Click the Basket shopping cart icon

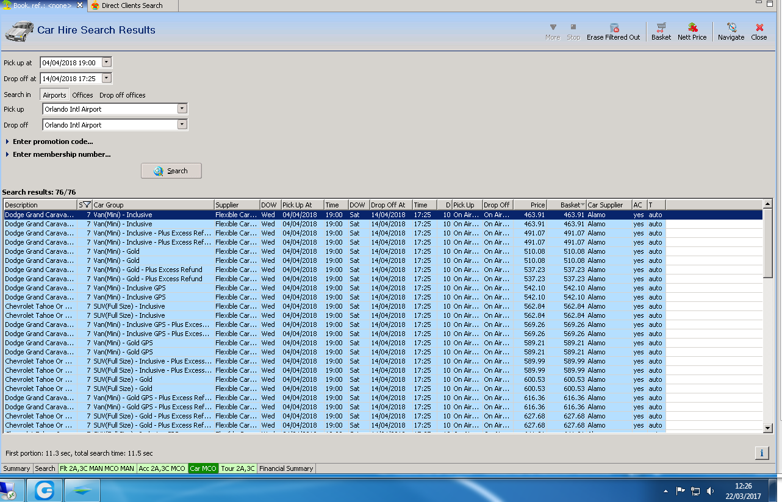pos(661,27)
